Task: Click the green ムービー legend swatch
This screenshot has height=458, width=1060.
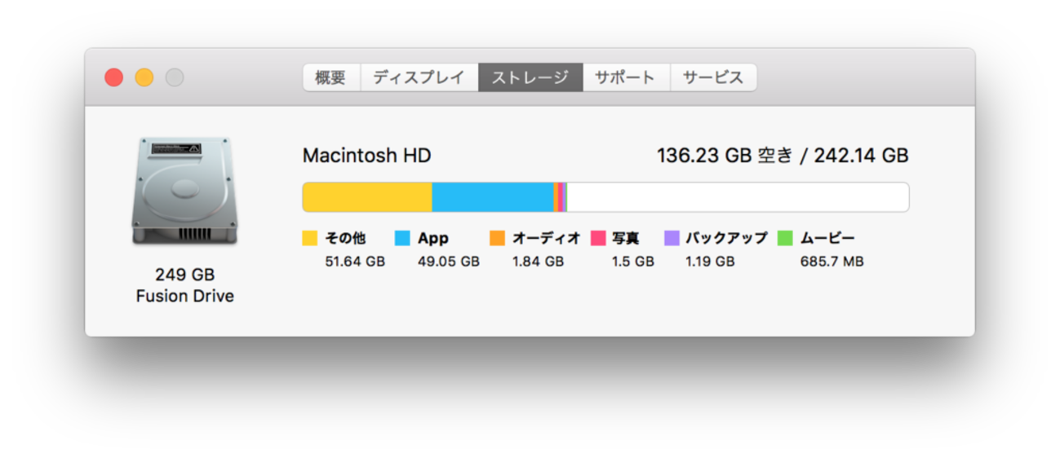Action: click(785, 238)
